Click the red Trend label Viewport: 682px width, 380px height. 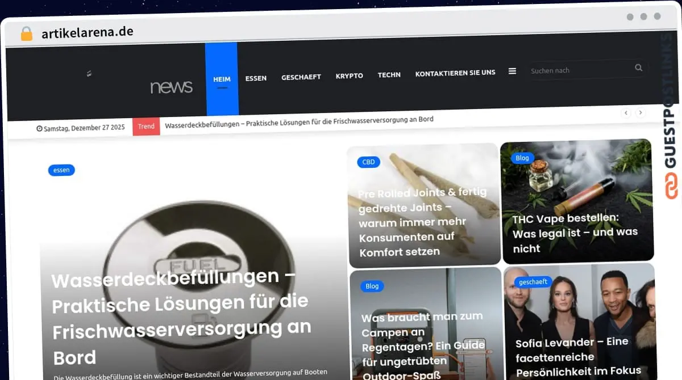(x=146, y=126)
